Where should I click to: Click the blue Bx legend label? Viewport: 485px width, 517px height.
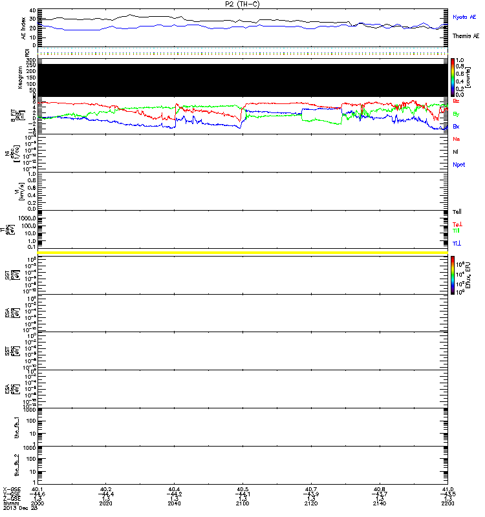point(456,127)
